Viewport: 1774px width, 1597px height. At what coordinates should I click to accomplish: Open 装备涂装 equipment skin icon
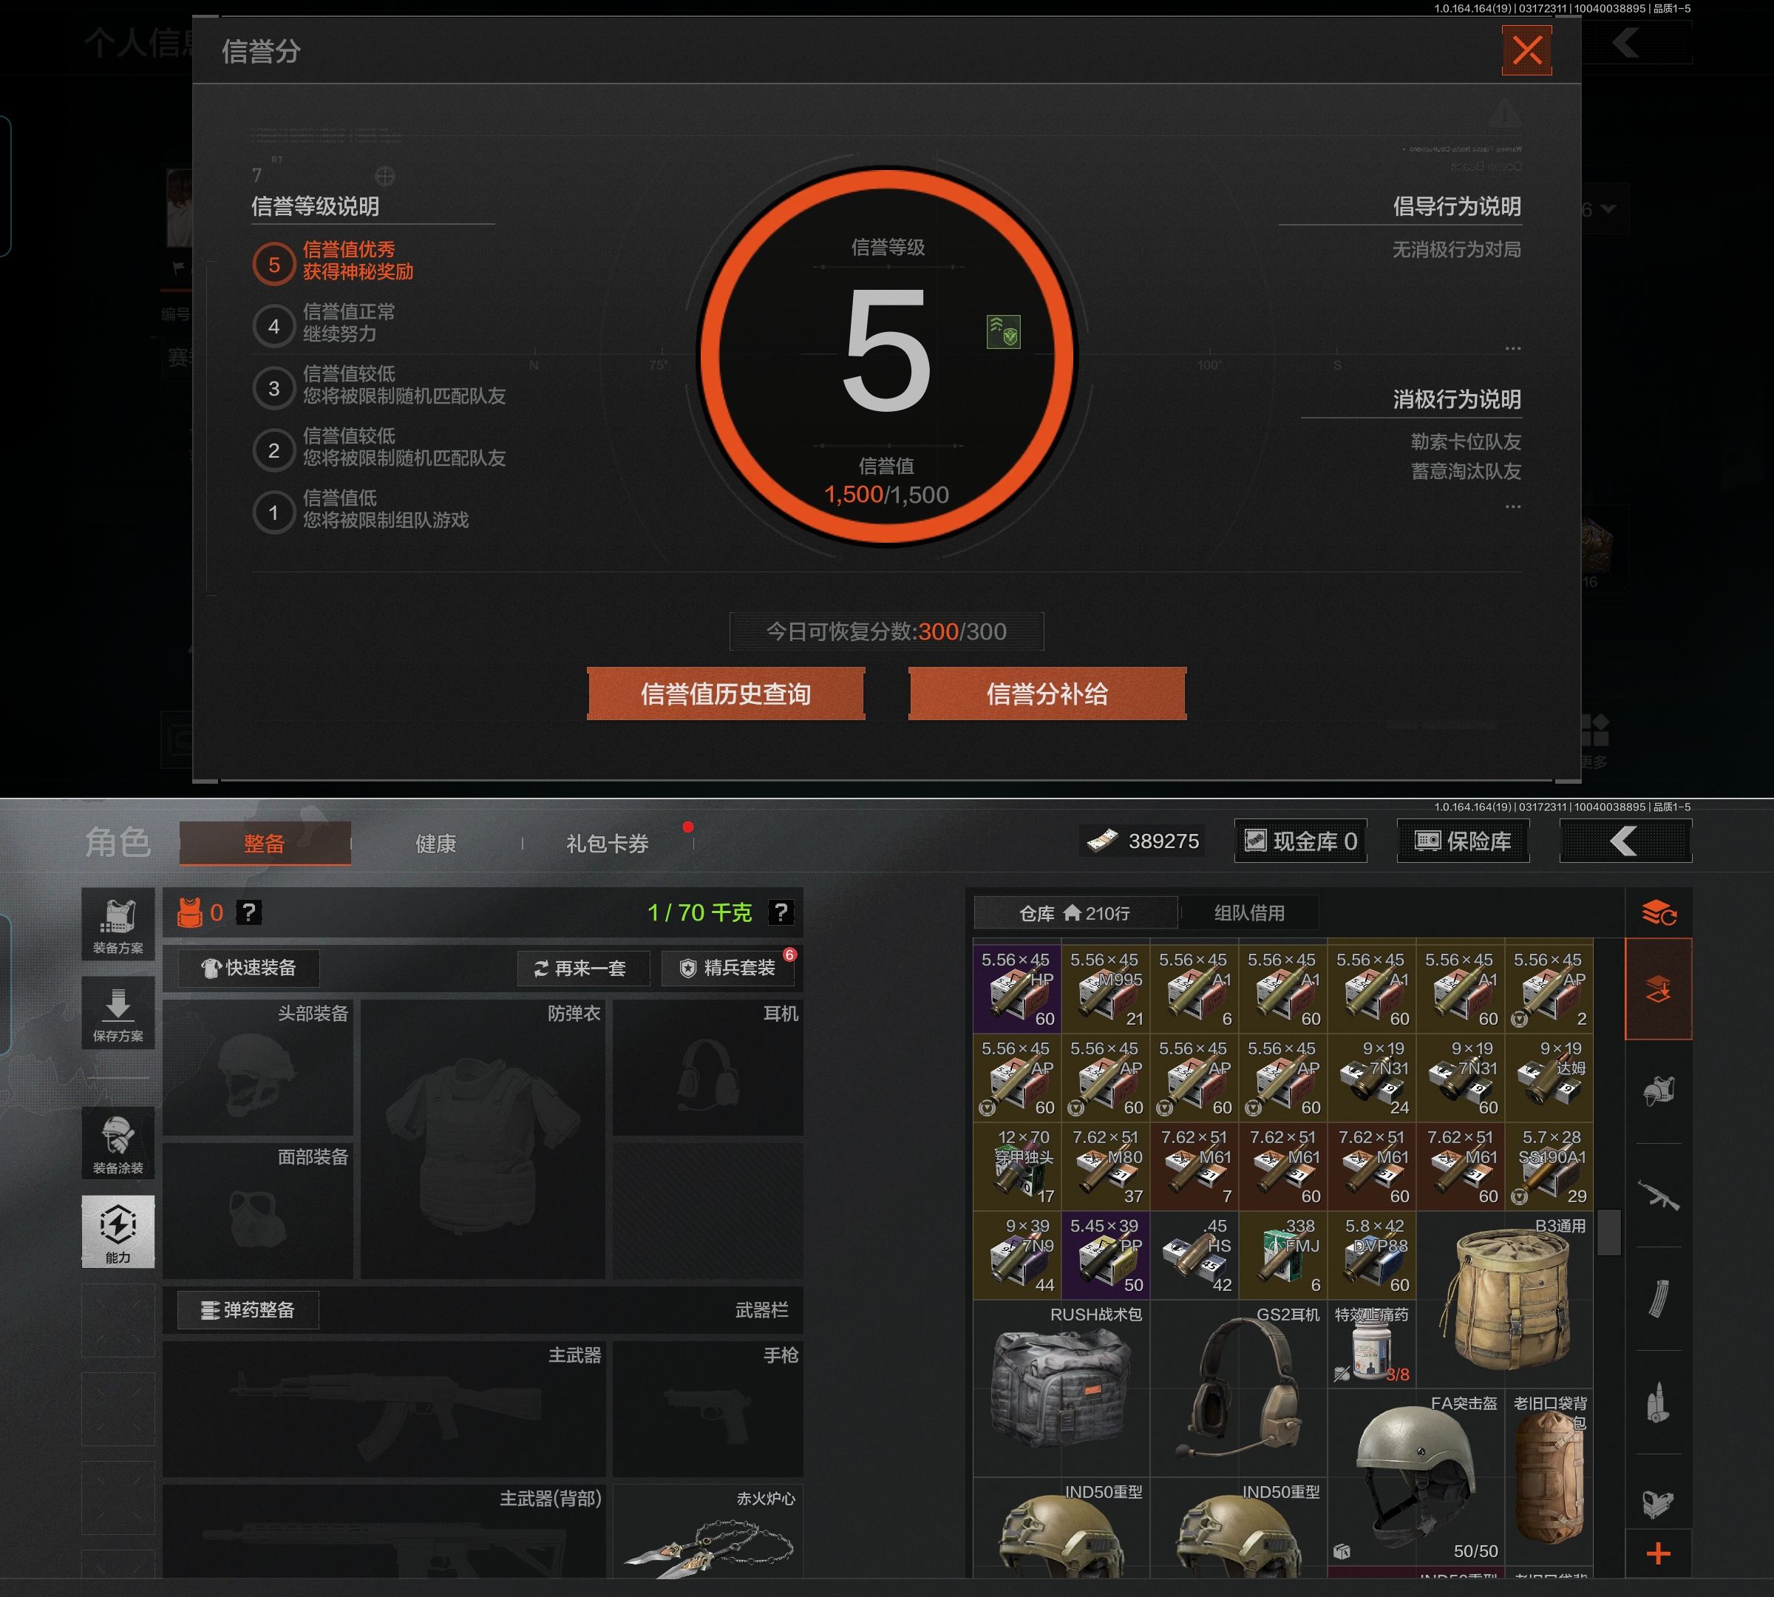coord(118,1145)
